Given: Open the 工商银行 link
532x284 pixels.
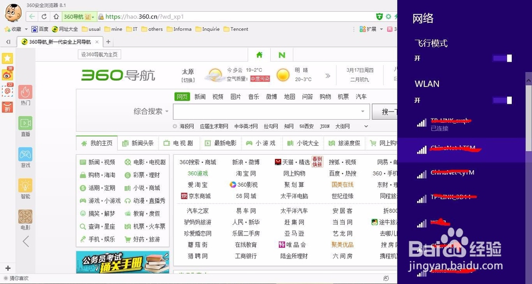Looking at the screenshot, I should [x=246, y=256].
